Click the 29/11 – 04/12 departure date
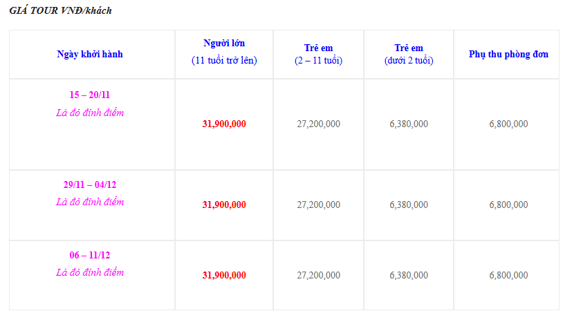The height and width of the screenshot is (322, 572). coord(90,184)
